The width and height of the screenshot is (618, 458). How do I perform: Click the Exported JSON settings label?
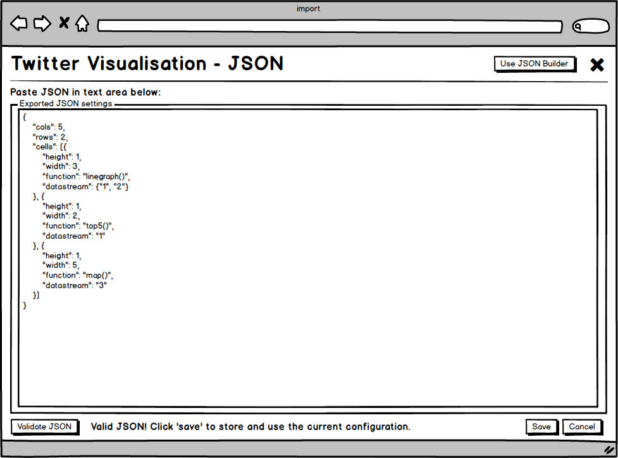[x=66, y=103]
